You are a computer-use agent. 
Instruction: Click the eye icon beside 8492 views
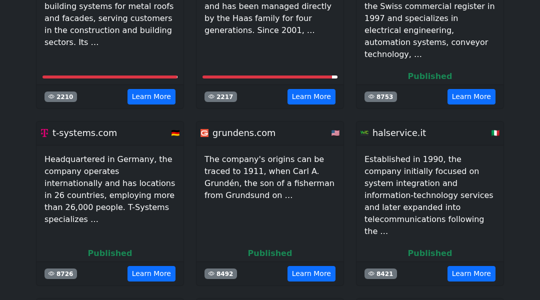[x=211, y=274]
